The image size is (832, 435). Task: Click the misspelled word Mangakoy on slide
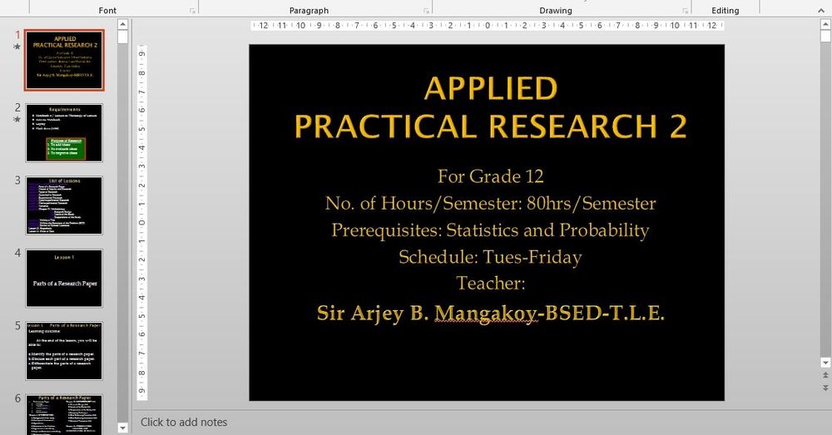tap(485, 314)
